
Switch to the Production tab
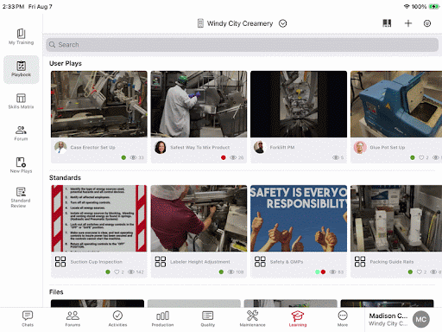click(162, 319)
